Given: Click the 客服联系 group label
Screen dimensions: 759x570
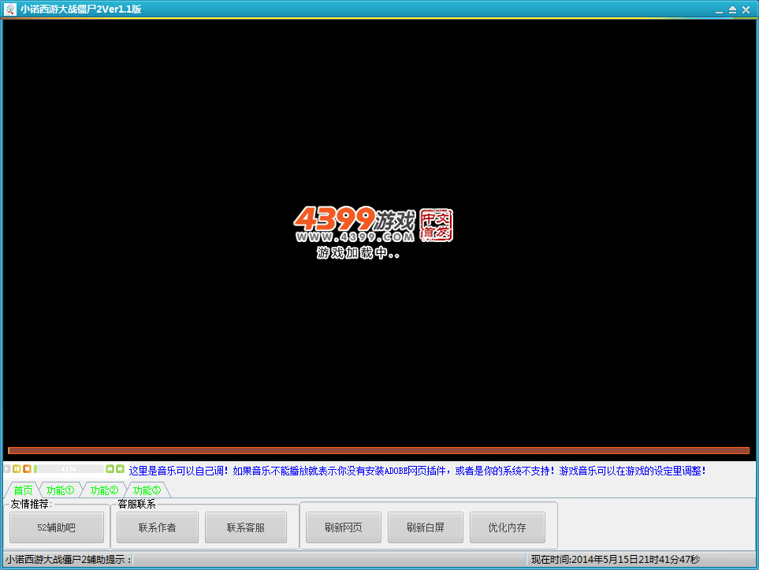Looking at the screenshot, I should (x=136, y=504).
